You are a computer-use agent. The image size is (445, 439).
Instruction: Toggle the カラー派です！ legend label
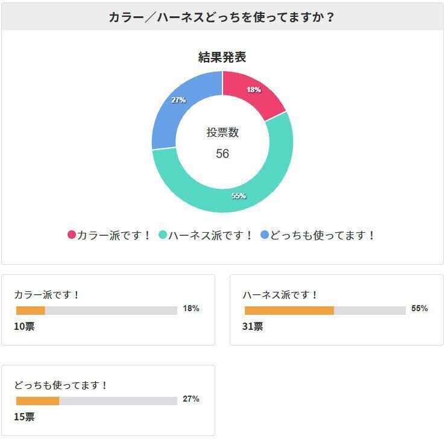[114, 235]
